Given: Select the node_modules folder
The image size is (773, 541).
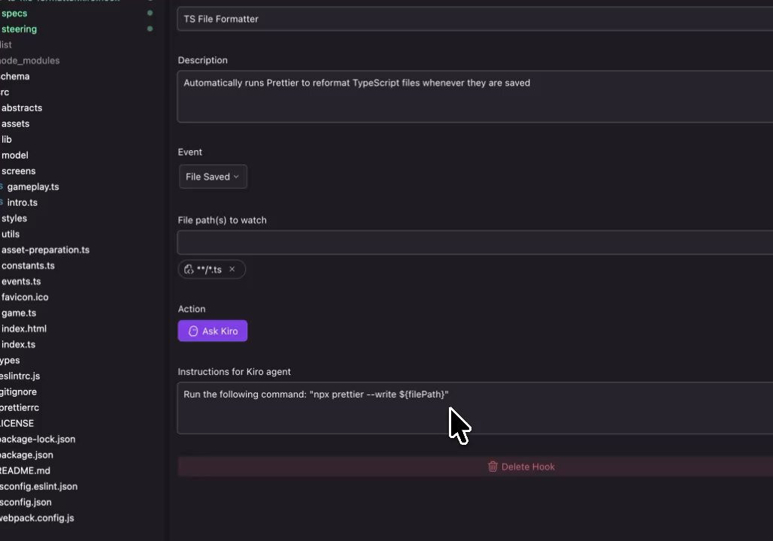Looking at the screenshot, I should (29, 61).
